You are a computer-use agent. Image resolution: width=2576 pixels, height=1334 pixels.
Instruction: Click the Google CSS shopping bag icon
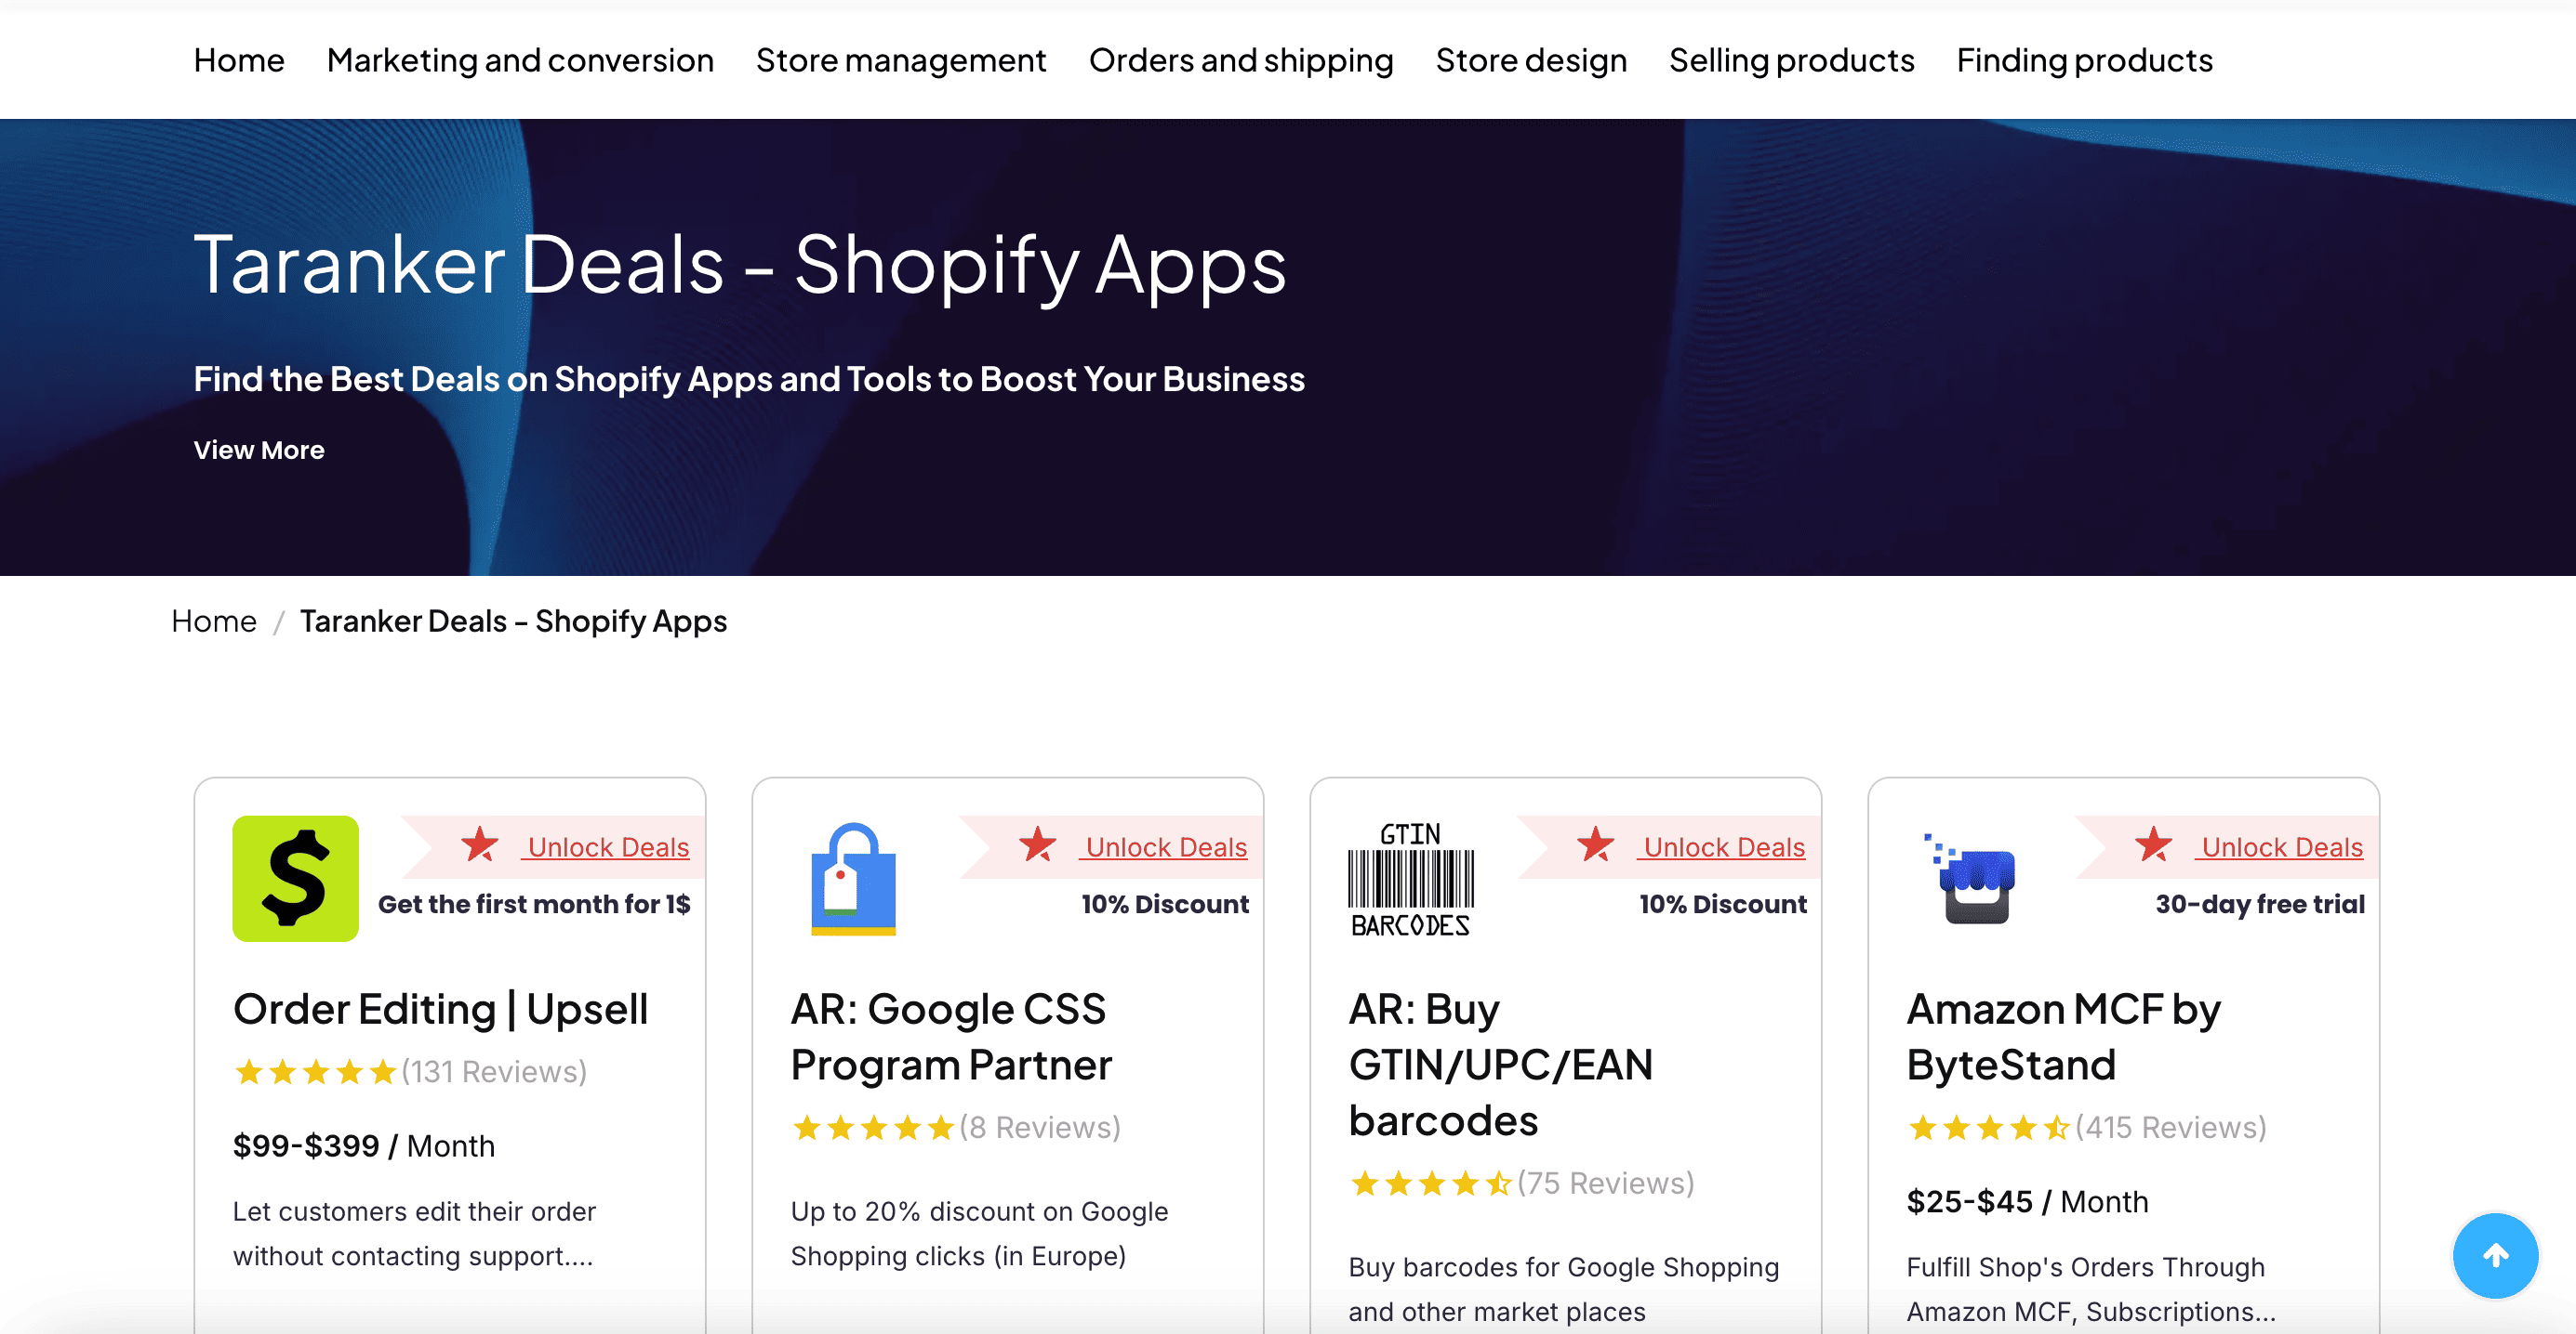pos(853,879)
